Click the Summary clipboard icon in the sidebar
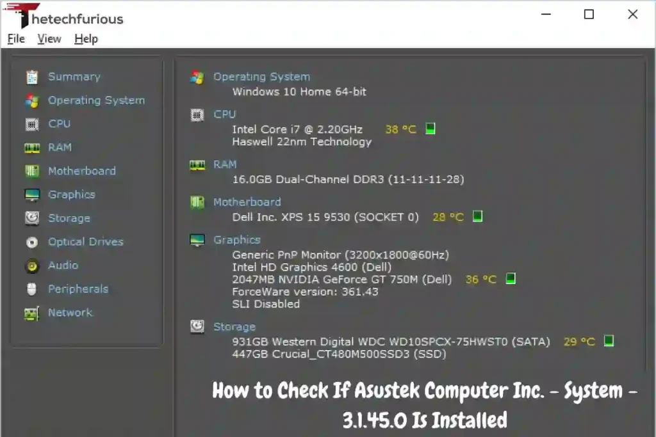656x437 pixels. [x=31, y=76]
